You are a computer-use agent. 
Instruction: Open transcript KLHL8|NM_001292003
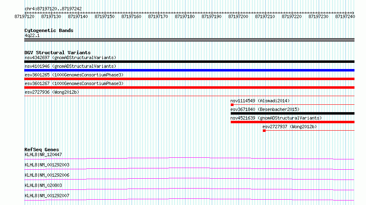[x=47, y=165]
